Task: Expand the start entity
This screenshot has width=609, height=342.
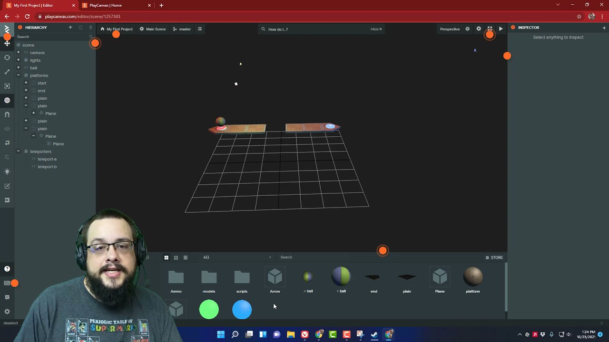Action: pyautogui.click(x=26, y=83)
